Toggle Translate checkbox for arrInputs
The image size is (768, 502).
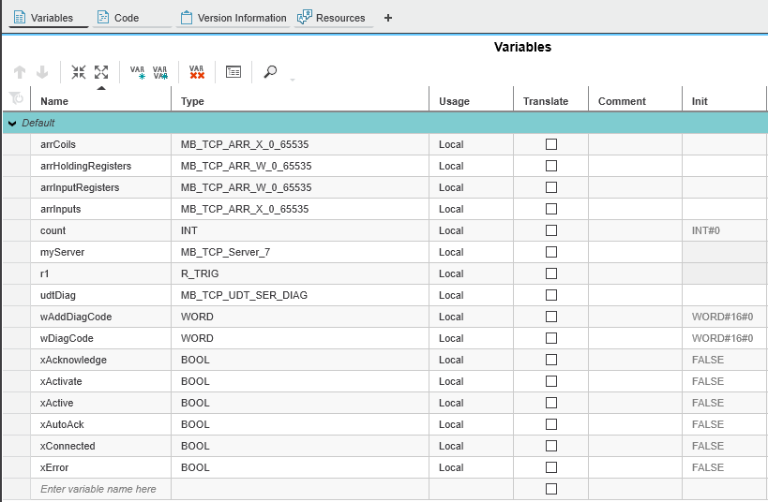tap(551, 209)
